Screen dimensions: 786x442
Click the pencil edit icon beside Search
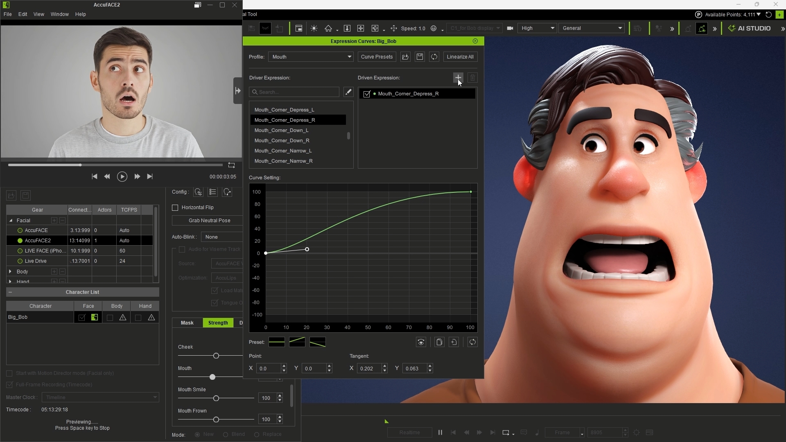point(348,92)
